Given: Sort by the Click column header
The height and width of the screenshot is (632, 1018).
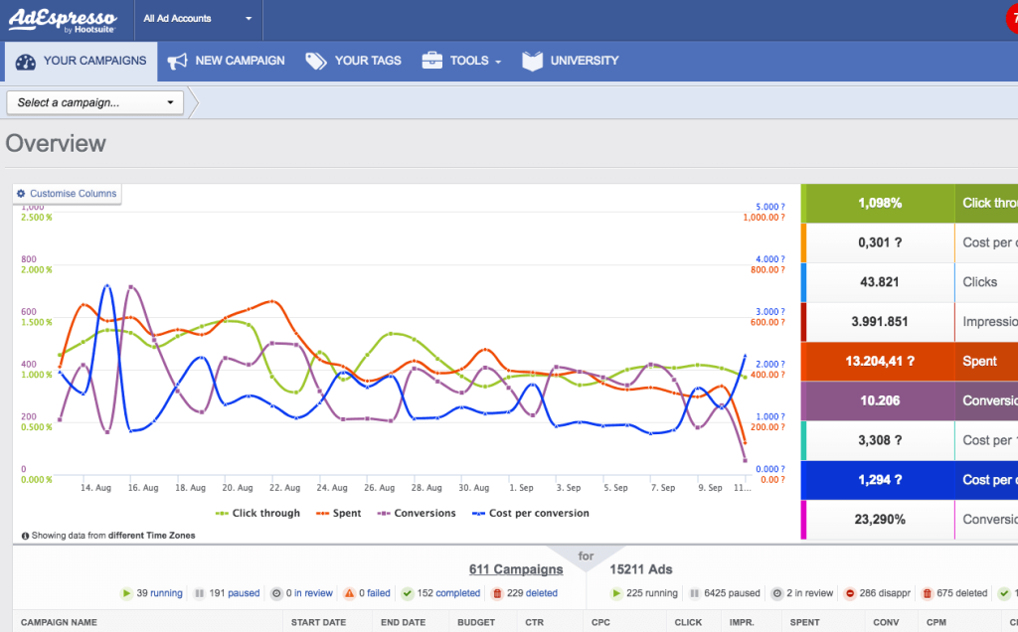Looking at the screenshot, I should 688,622.
